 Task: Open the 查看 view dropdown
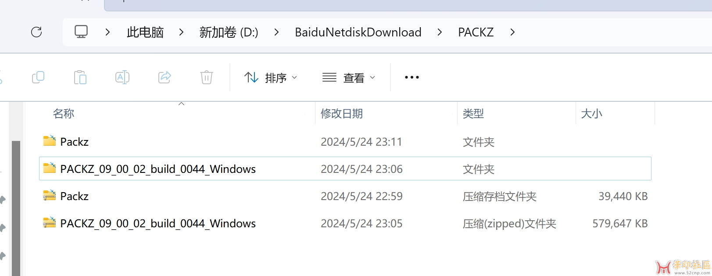[349, 78]
